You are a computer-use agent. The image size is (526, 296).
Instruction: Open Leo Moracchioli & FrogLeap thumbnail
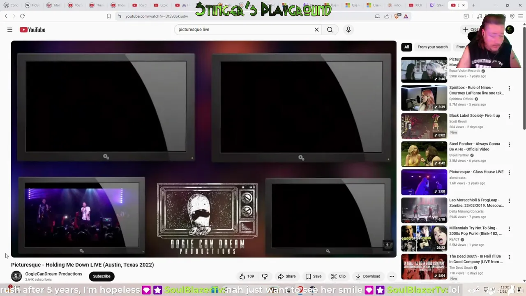point(424,210)
